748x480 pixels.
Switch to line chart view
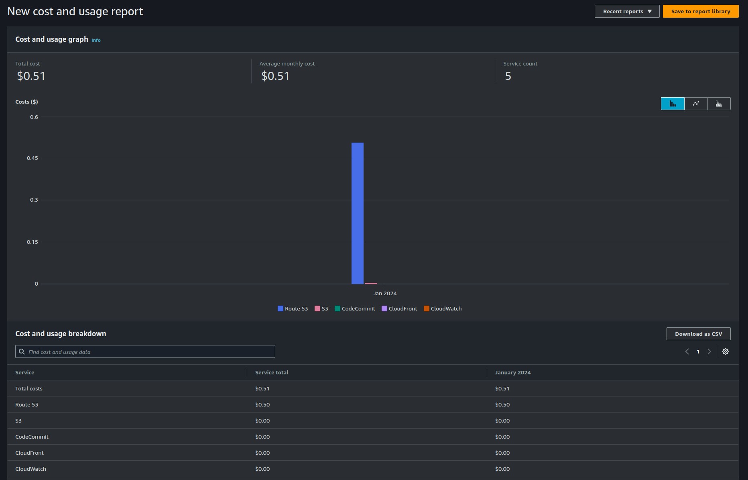696,104
